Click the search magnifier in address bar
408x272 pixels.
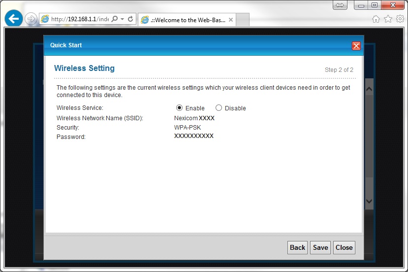(x=115, y=19)
